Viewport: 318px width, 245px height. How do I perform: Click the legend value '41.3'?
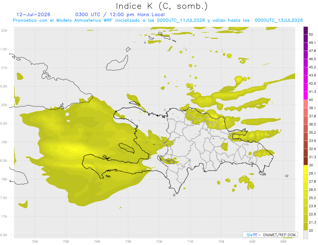pyautogui.click(x=312, y=92)
